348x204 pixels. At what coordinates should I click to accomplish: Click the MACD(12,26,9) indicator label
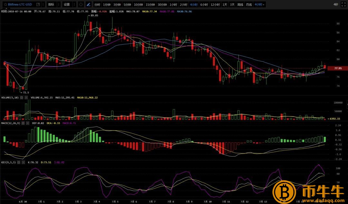click(11, 123)
